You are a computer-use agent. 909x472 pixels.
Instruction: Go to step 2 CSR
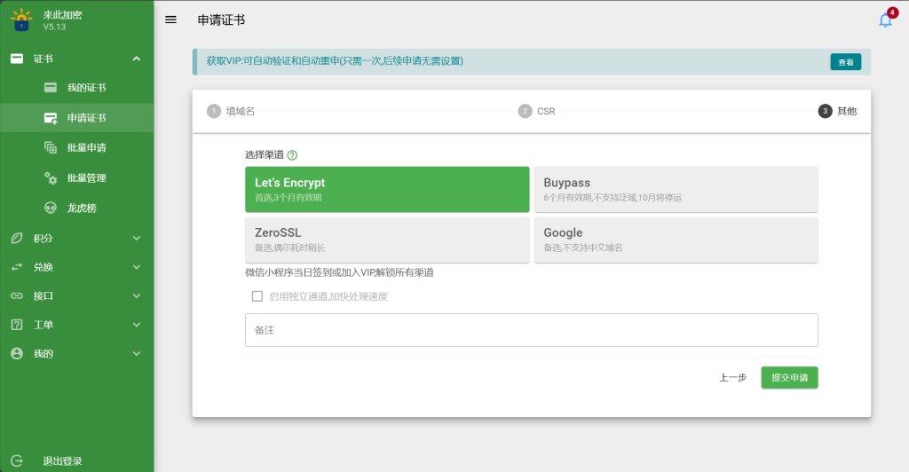tap(537, 111)
